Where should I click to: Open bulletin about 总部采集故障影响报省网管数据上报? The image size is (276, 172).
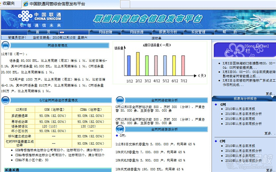coord(249,74)
